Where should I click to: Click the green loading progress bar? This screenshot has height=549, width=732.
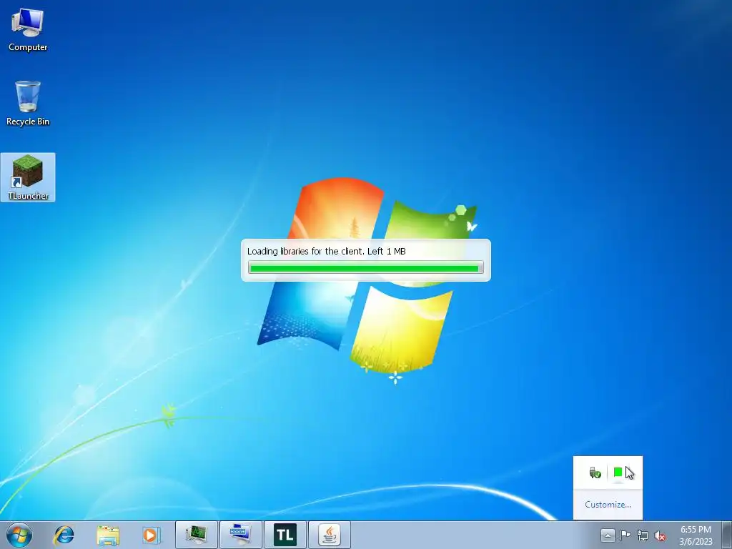tap(365, 267)
